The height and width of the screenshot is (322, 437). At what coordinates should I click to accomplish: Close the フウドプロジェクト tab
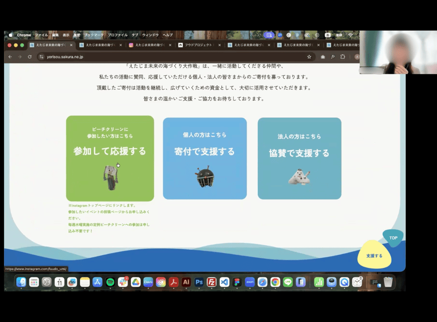220,45
